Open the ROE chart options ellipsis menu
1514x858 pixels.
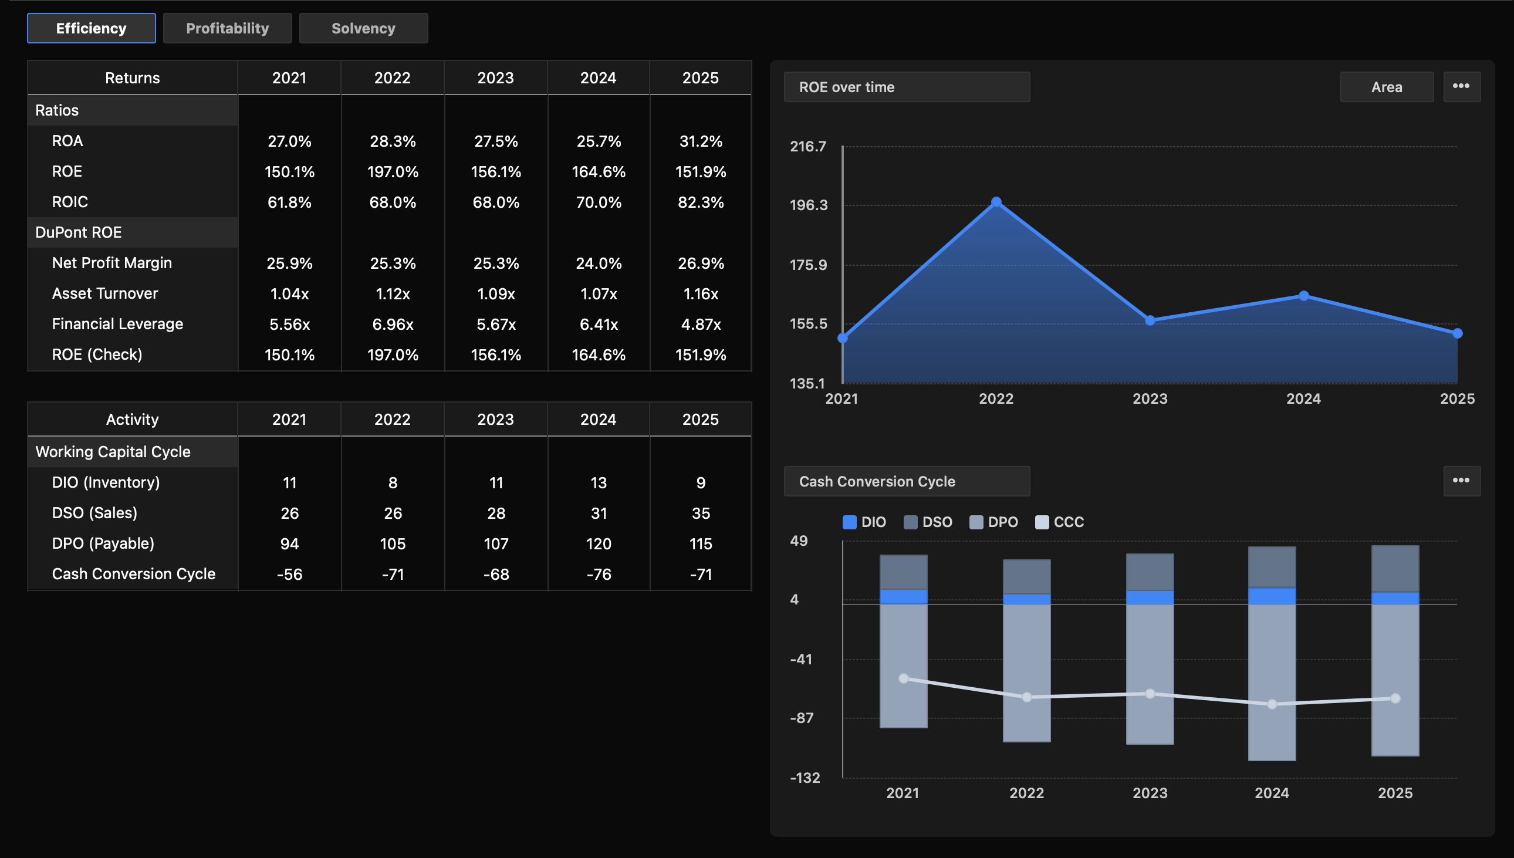click(1462, 86)
